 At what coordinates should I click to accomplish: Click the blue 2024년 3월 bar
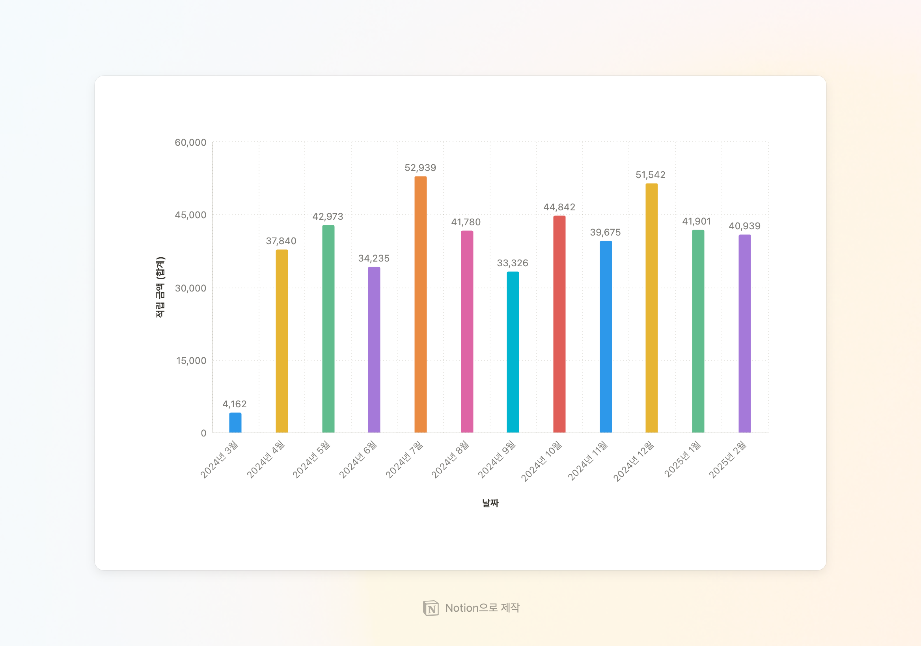(x=235, y=422)
